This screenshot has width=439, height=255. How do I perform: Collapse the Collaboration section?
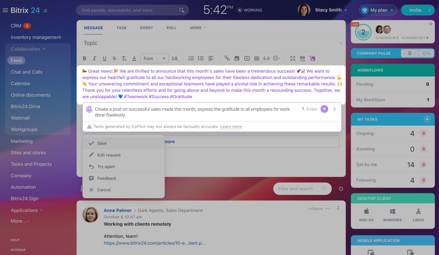(x=28, y=49)
